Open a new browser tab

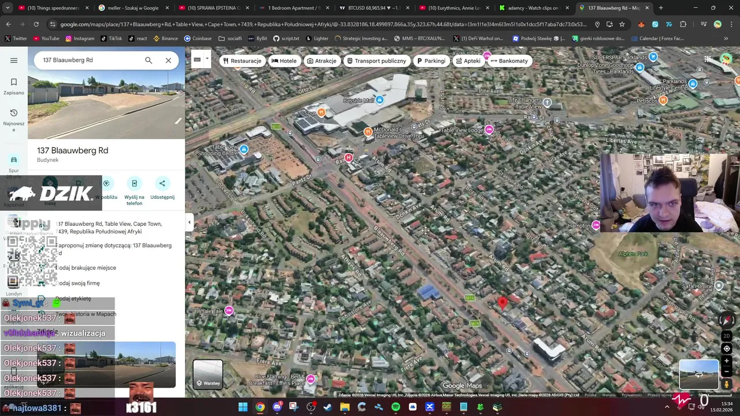click(661, 8)
